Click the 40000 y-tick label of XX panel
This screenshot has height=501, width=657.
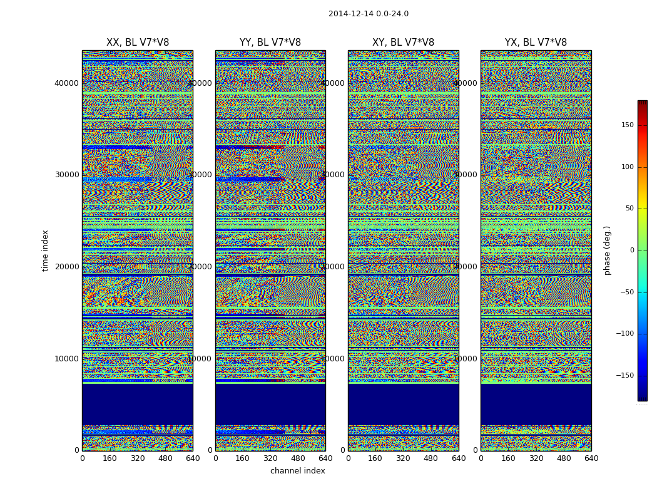coord(68,83)
